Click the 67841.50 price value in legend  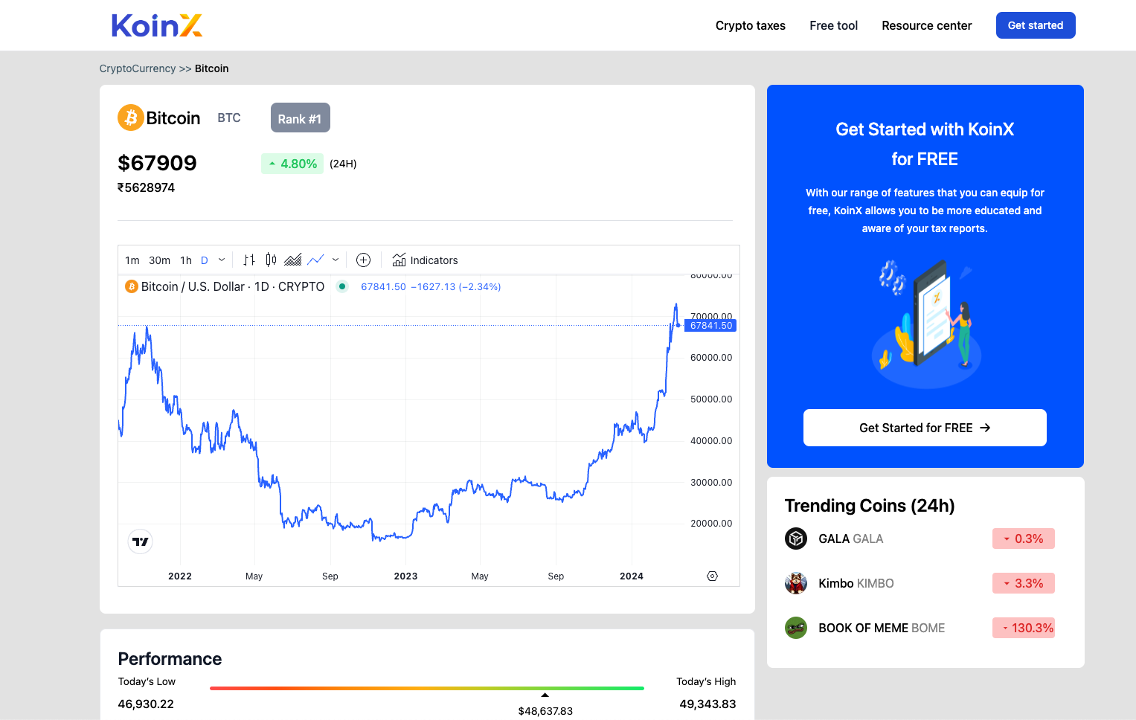point(383,287)
